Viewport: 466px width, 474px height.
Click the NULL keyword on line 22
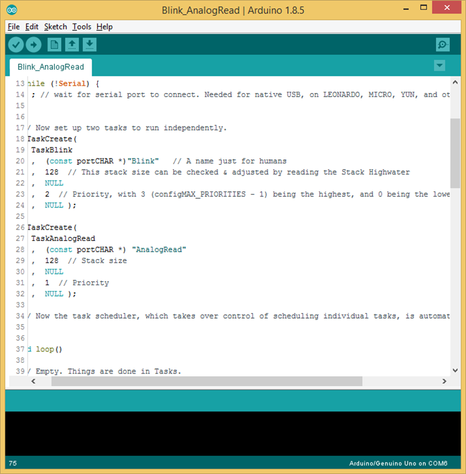pos(54,183)
